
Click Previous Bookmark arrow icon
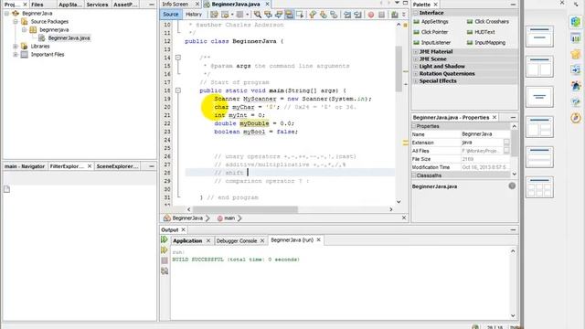tap(313, 15)
